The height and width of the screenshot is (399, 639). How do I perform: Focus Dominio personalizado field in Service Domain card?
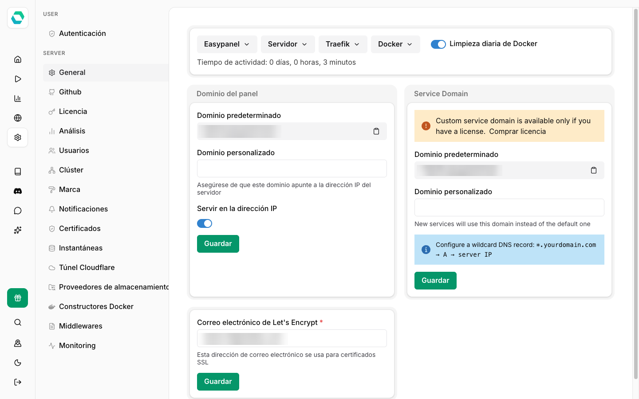[x=509, y=207]
